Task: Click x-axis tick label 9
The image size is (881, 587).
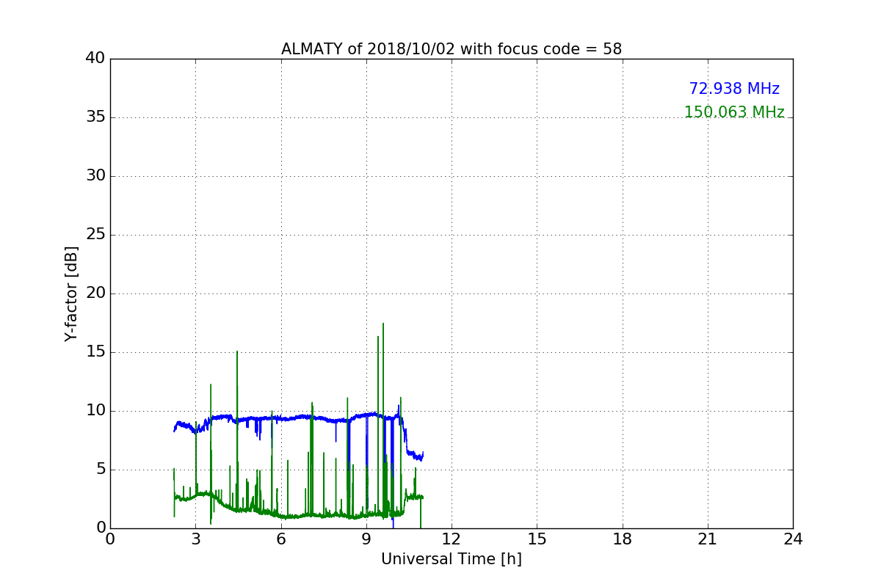Action: [x=366, y=539]
